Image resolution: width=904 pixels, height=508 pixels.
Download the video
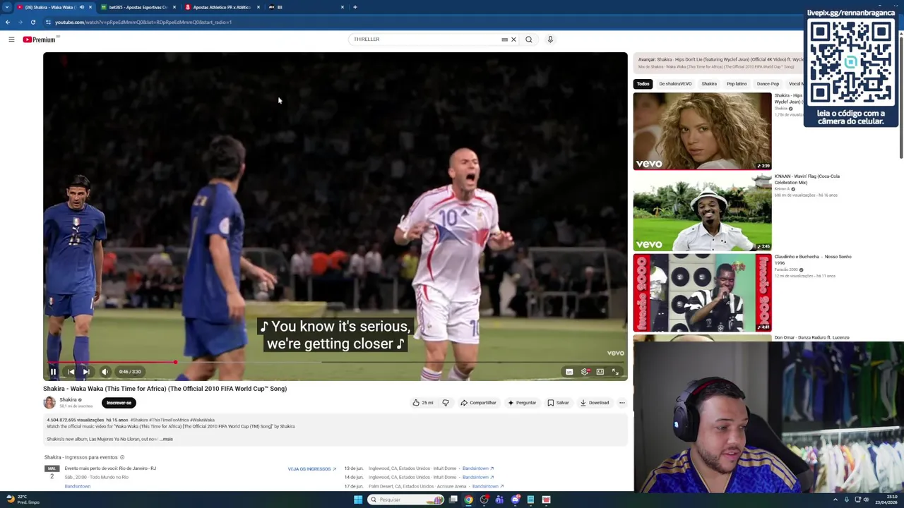(595, 403)
